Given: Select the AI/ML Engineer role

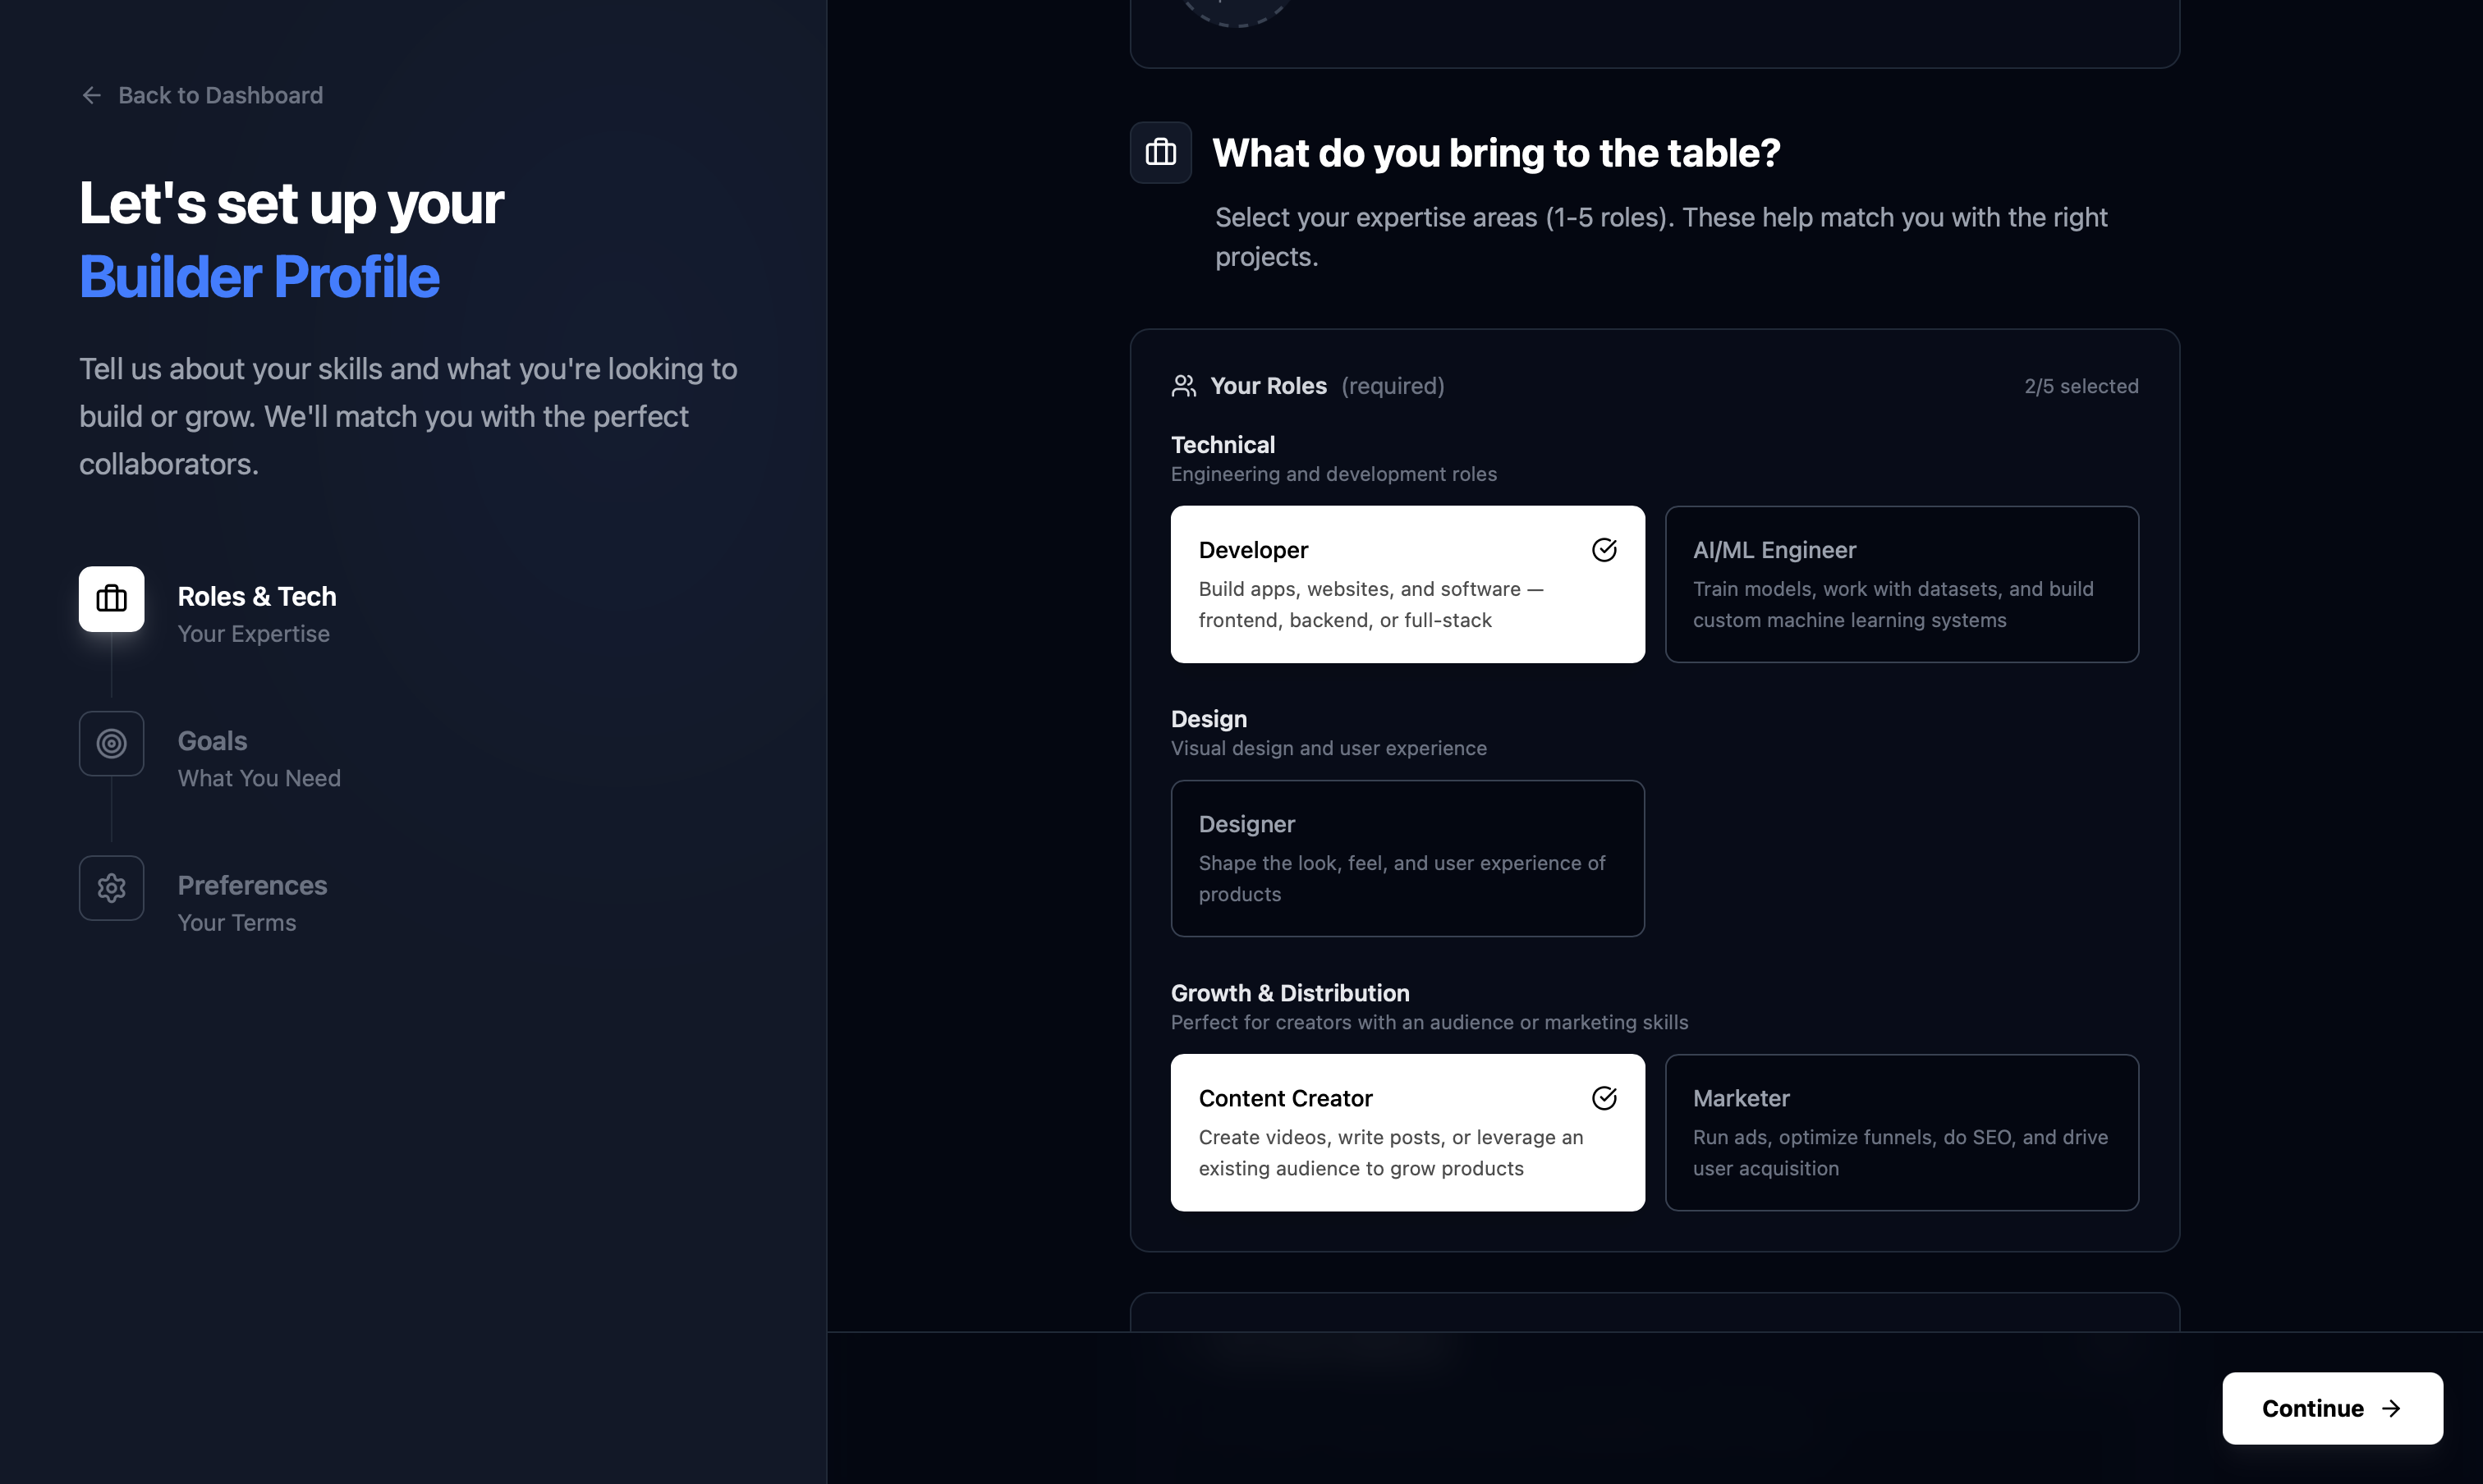Looking at the screenshot, I should (x=1900, y=584).
